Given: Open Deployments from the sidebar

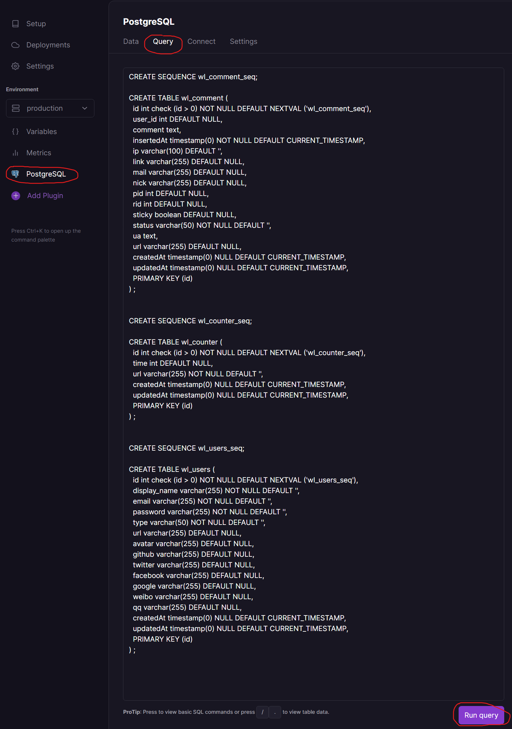Looking at the screenshot, I should [x=48, y=45].
